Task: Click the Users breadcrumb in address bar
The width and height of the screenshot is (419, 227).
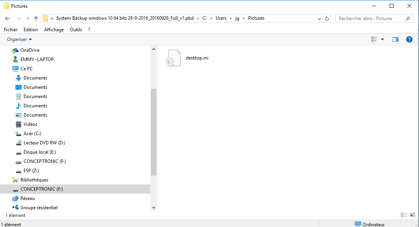Action: (221, 18)
